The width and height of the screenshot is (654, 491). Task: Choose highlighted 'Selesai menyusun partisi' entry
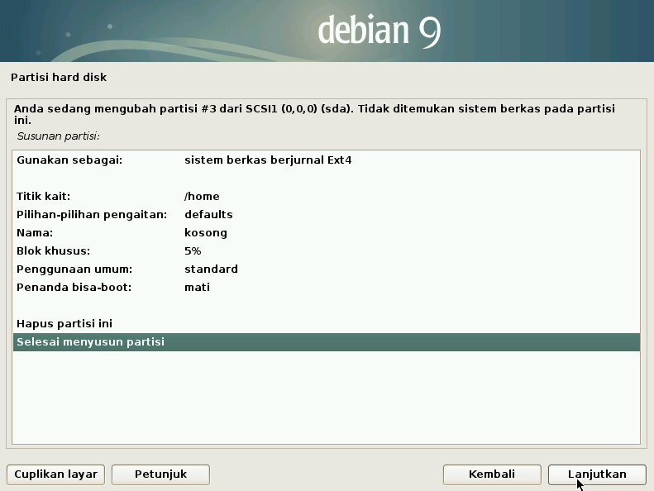(91, 341)
